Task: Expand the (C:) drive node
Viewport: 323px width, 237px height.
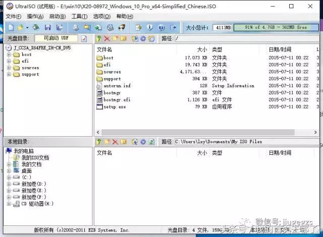Action: click(x=9, y=177)
